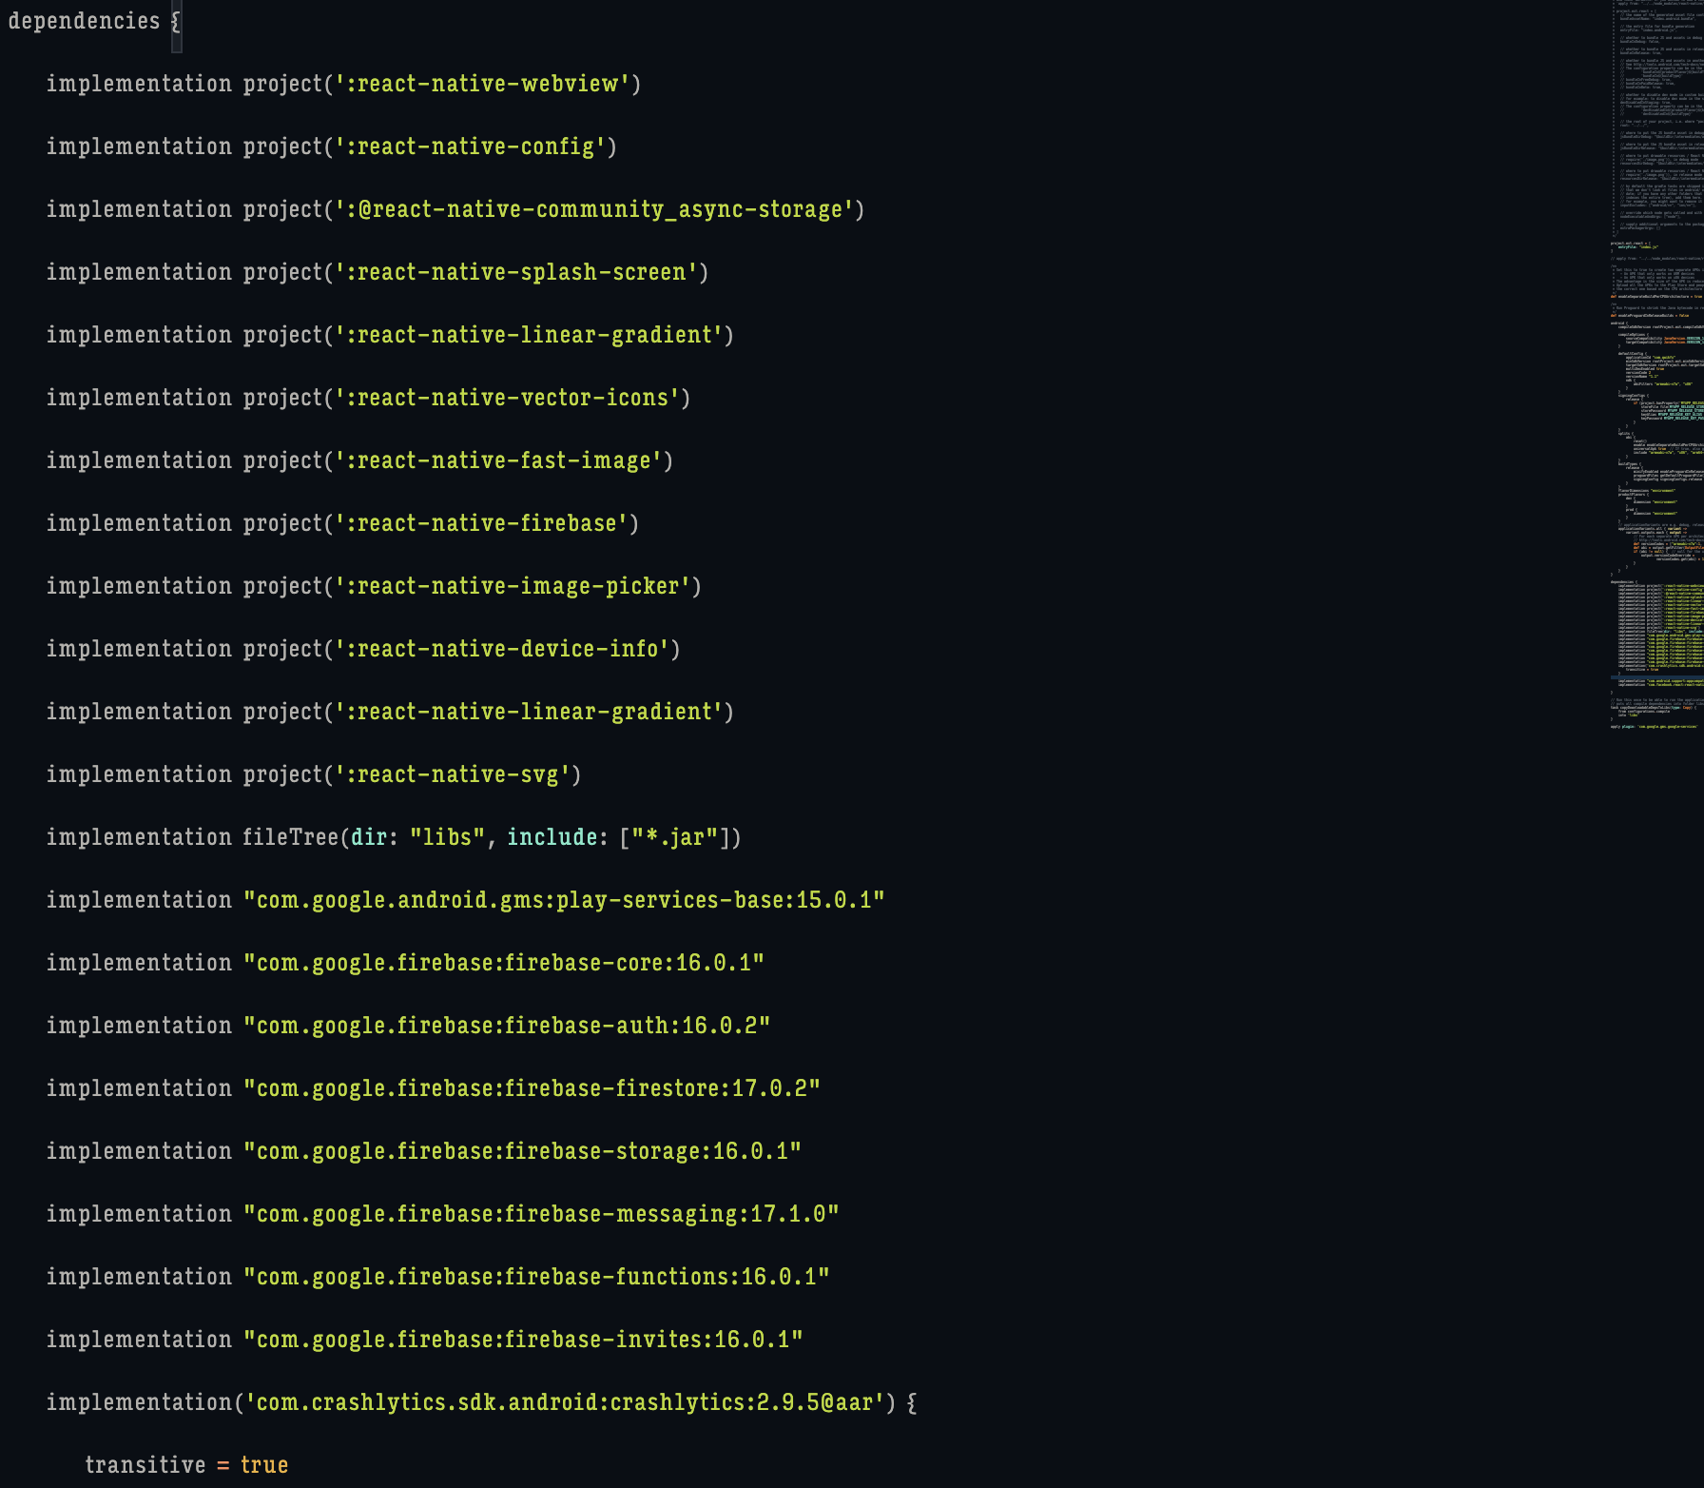Select the react-native-config dependency text

coord(471,147)
